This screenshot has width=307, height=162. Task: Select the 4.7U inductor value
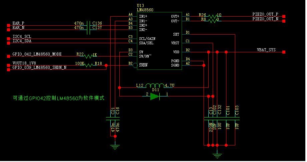pos(170,85)
